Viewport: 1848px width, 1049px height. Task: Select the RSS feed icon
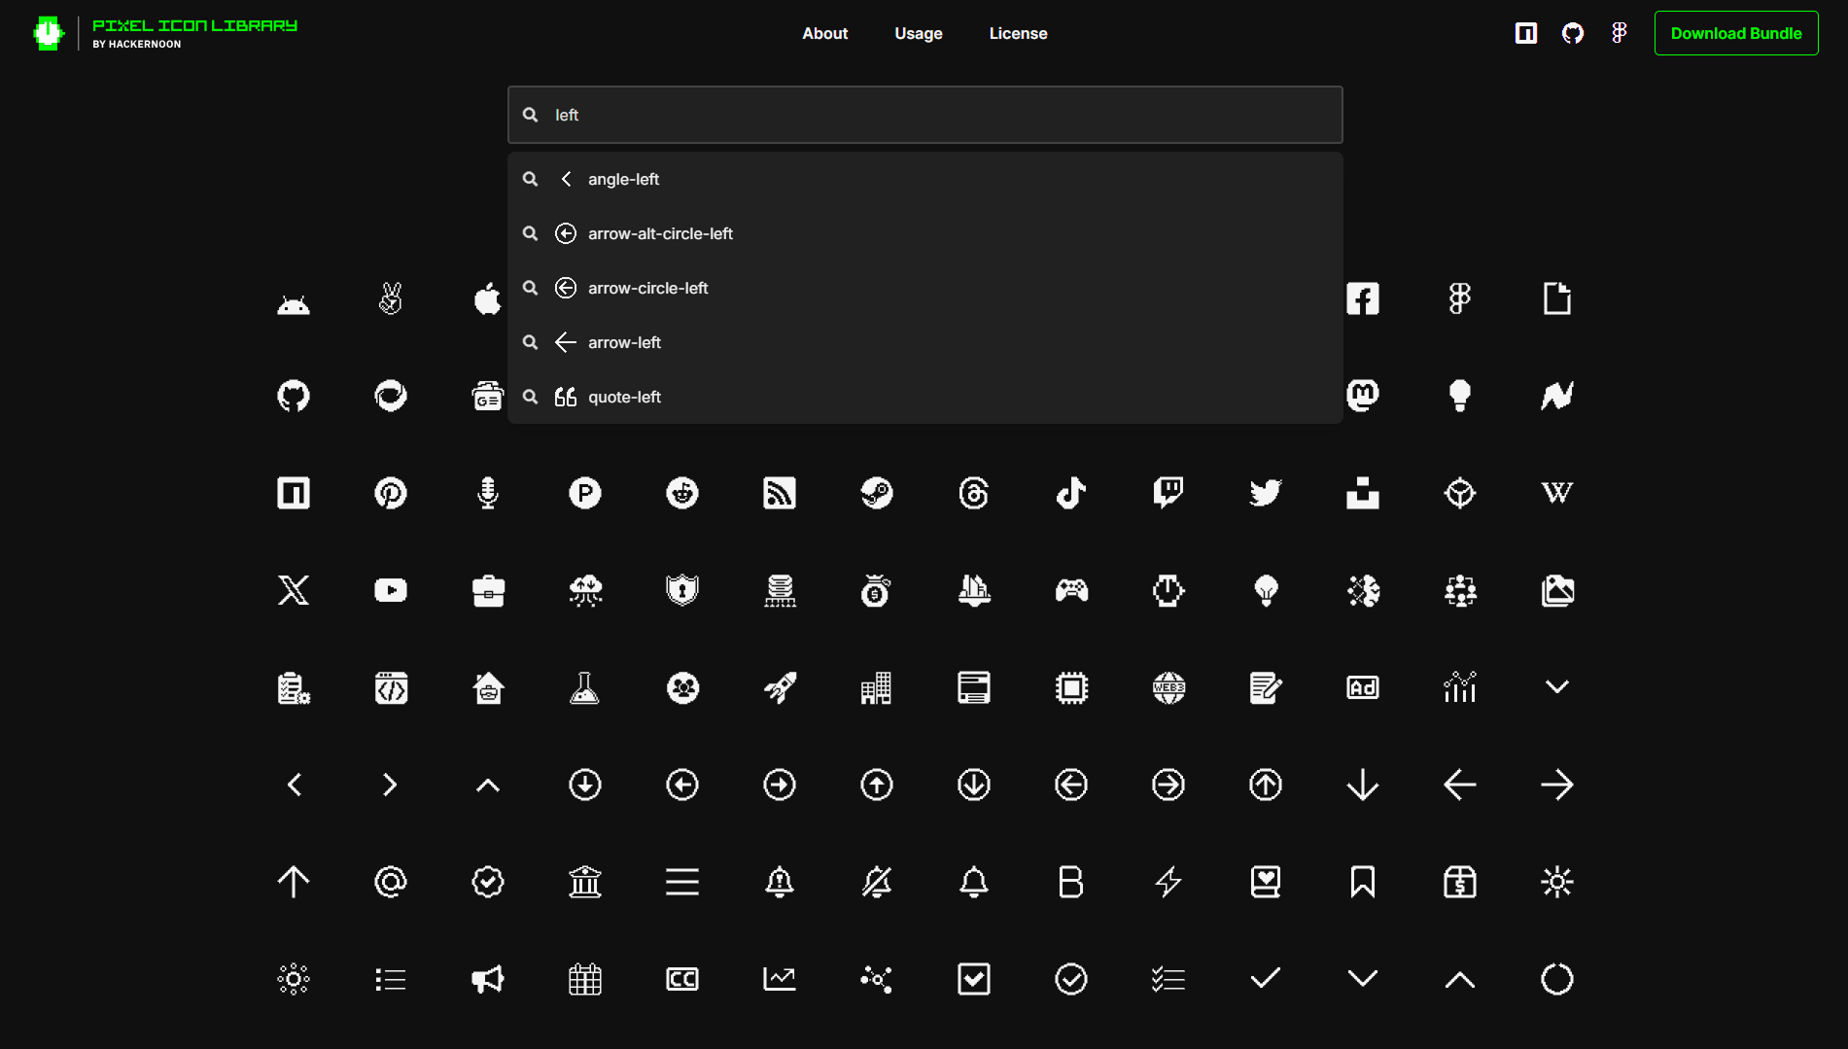click(780, 493)
